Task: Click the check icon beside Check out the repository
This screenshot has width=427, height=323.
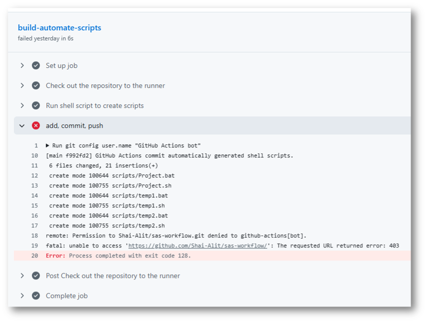Action: pyautogui.click(x=36, y=86)
